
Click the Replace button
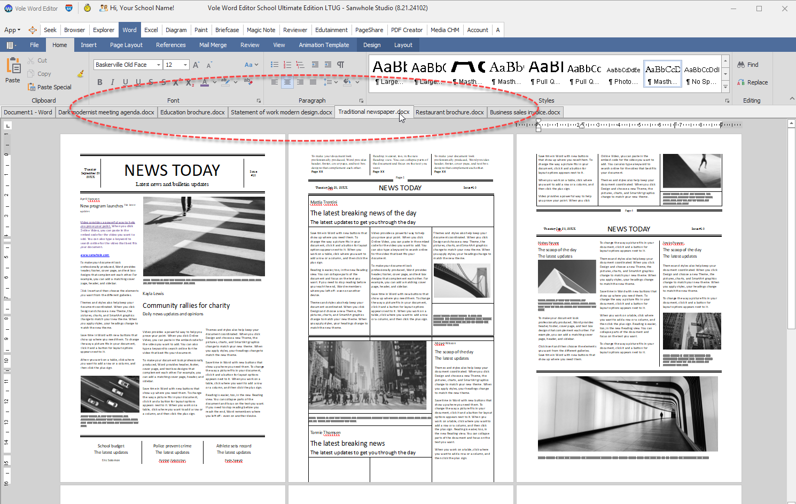pyautogui.click(x=753, y=82)
